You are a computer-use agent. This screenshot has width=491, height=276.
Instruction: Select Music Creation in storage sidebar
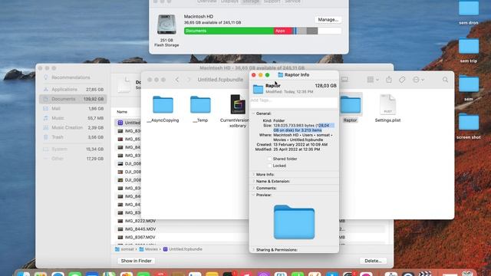[x=73, y=128]
